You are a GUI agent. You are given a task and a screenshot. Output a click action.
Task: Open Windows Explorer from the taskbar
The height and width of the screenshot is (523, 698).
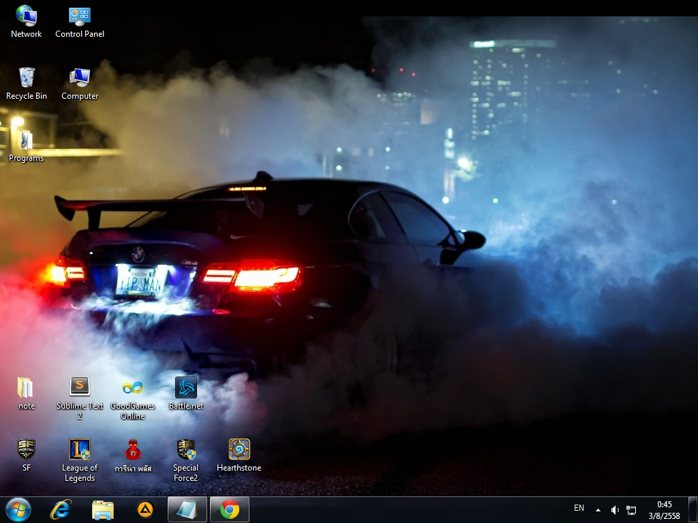click(103, 509)
